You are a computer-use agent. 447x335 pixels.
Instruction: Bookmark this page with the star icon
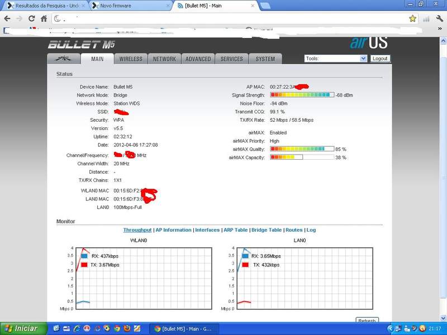412,19
